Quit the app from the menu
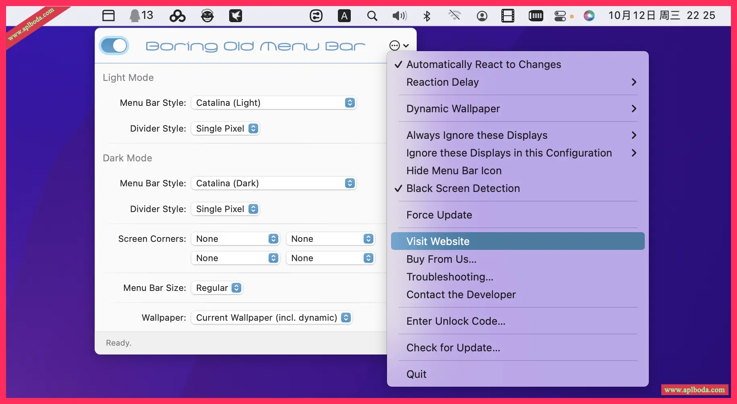 tap(518, 374)
